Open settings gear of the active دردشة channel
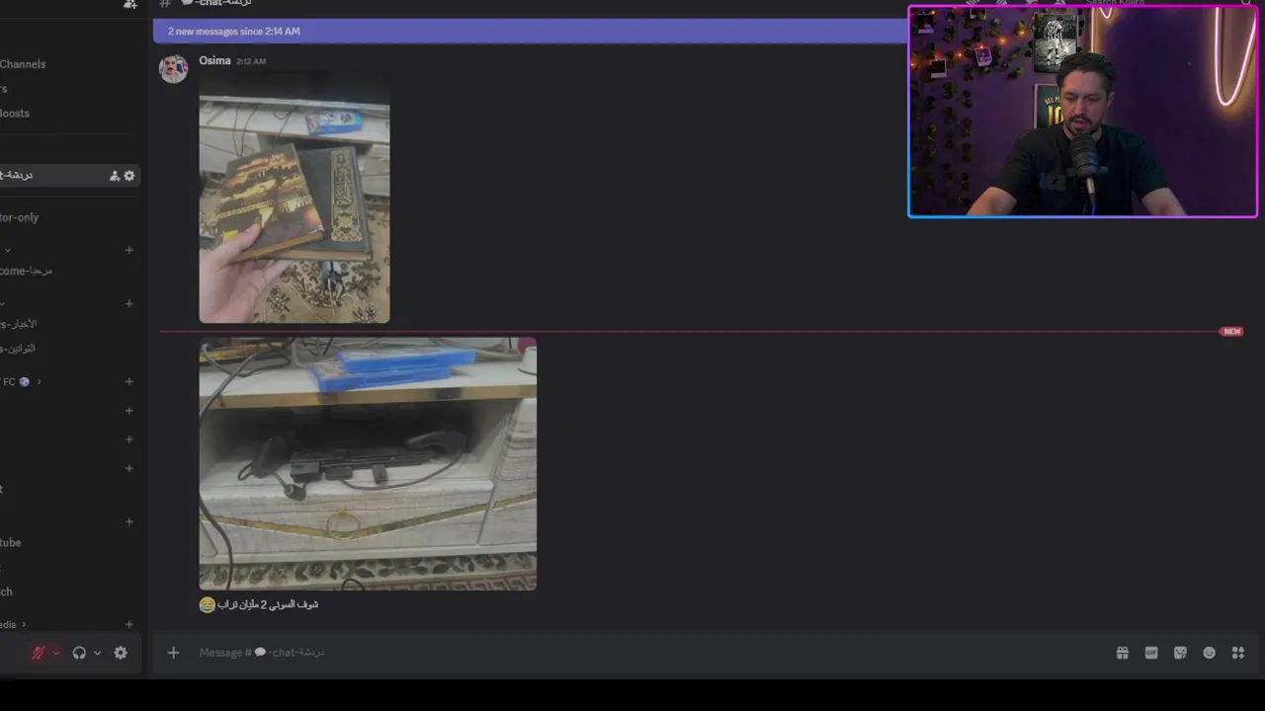Screen dimensions: 1265x711 [128, 176]
